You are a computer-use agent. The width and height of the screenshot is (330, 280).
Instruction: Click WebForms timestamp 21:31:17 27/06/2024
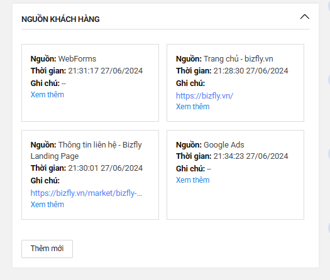pos(106,71)
